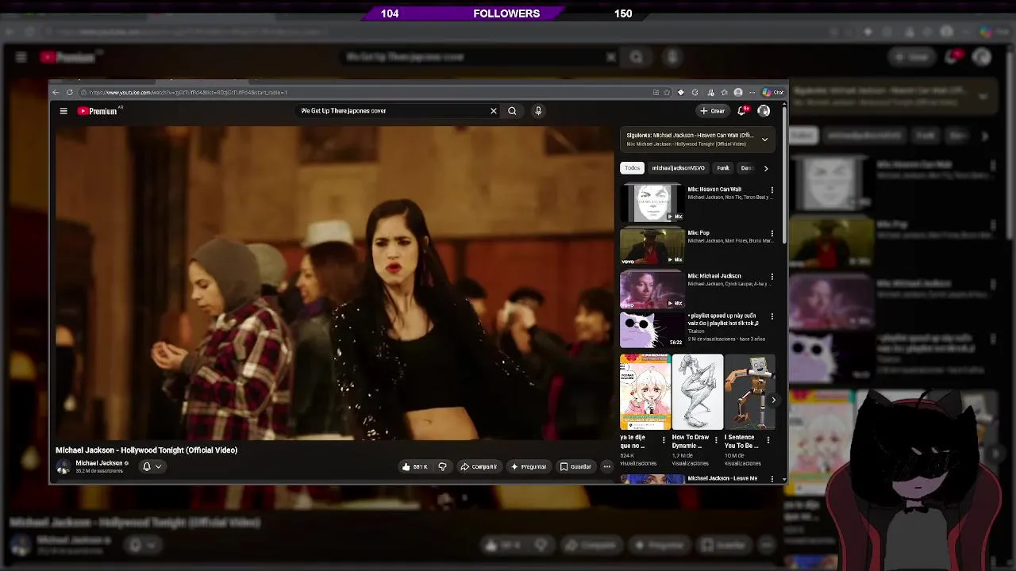Screen dimensions: 1016x571
Task: Open the browser profile icon in the toolbar
Action: click(738, 92)
